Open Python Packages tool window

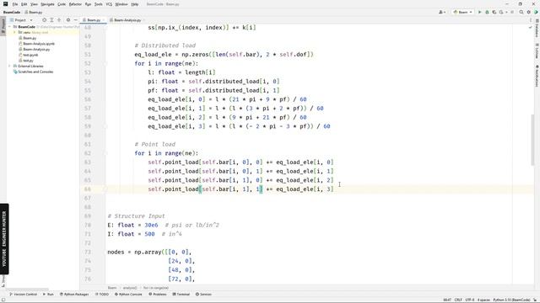tap(74, 295)
